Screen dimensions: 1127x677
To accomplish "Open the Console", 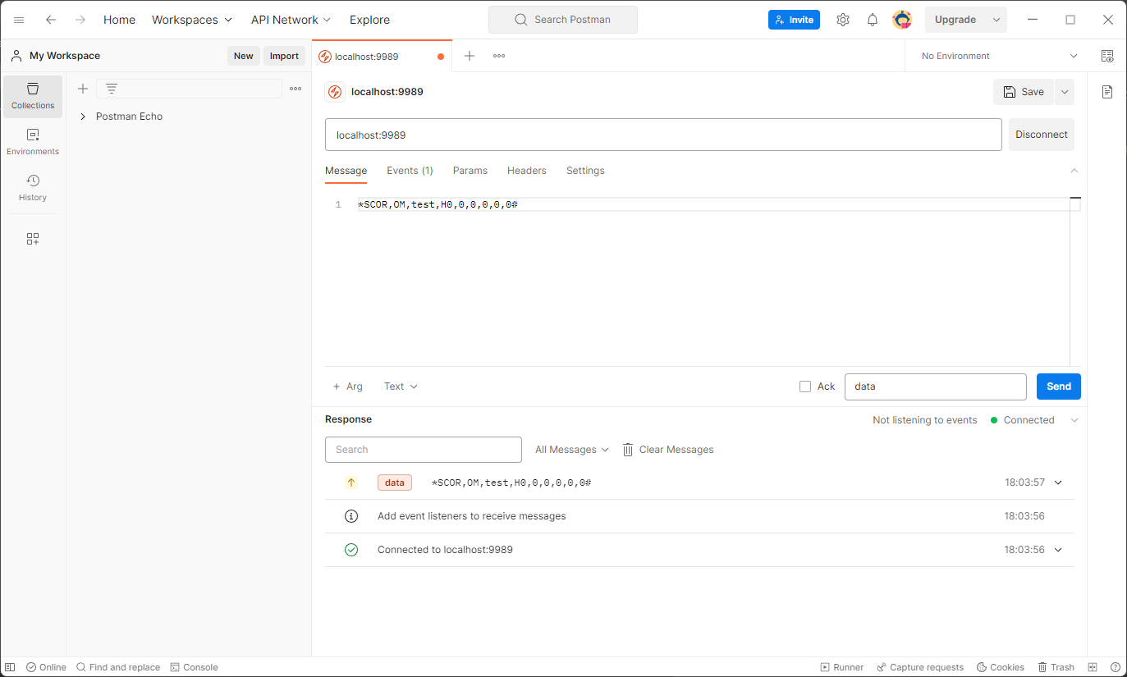I will click(194, 667).
